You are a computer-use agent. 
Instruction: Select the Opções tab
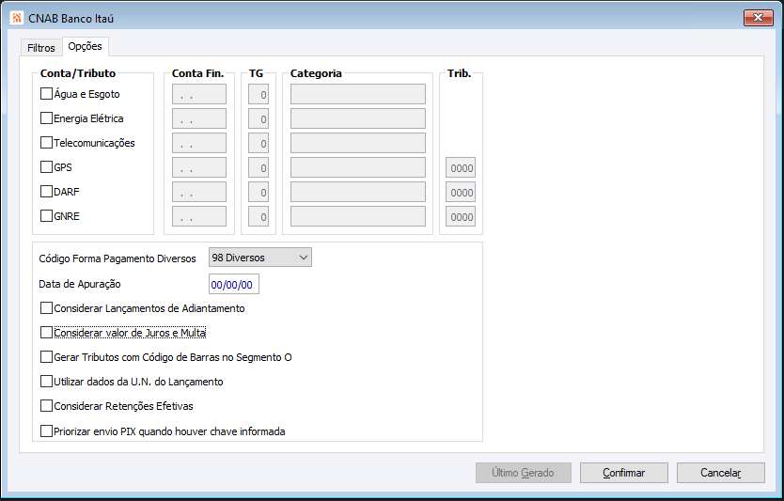click(x=85, y=46)
